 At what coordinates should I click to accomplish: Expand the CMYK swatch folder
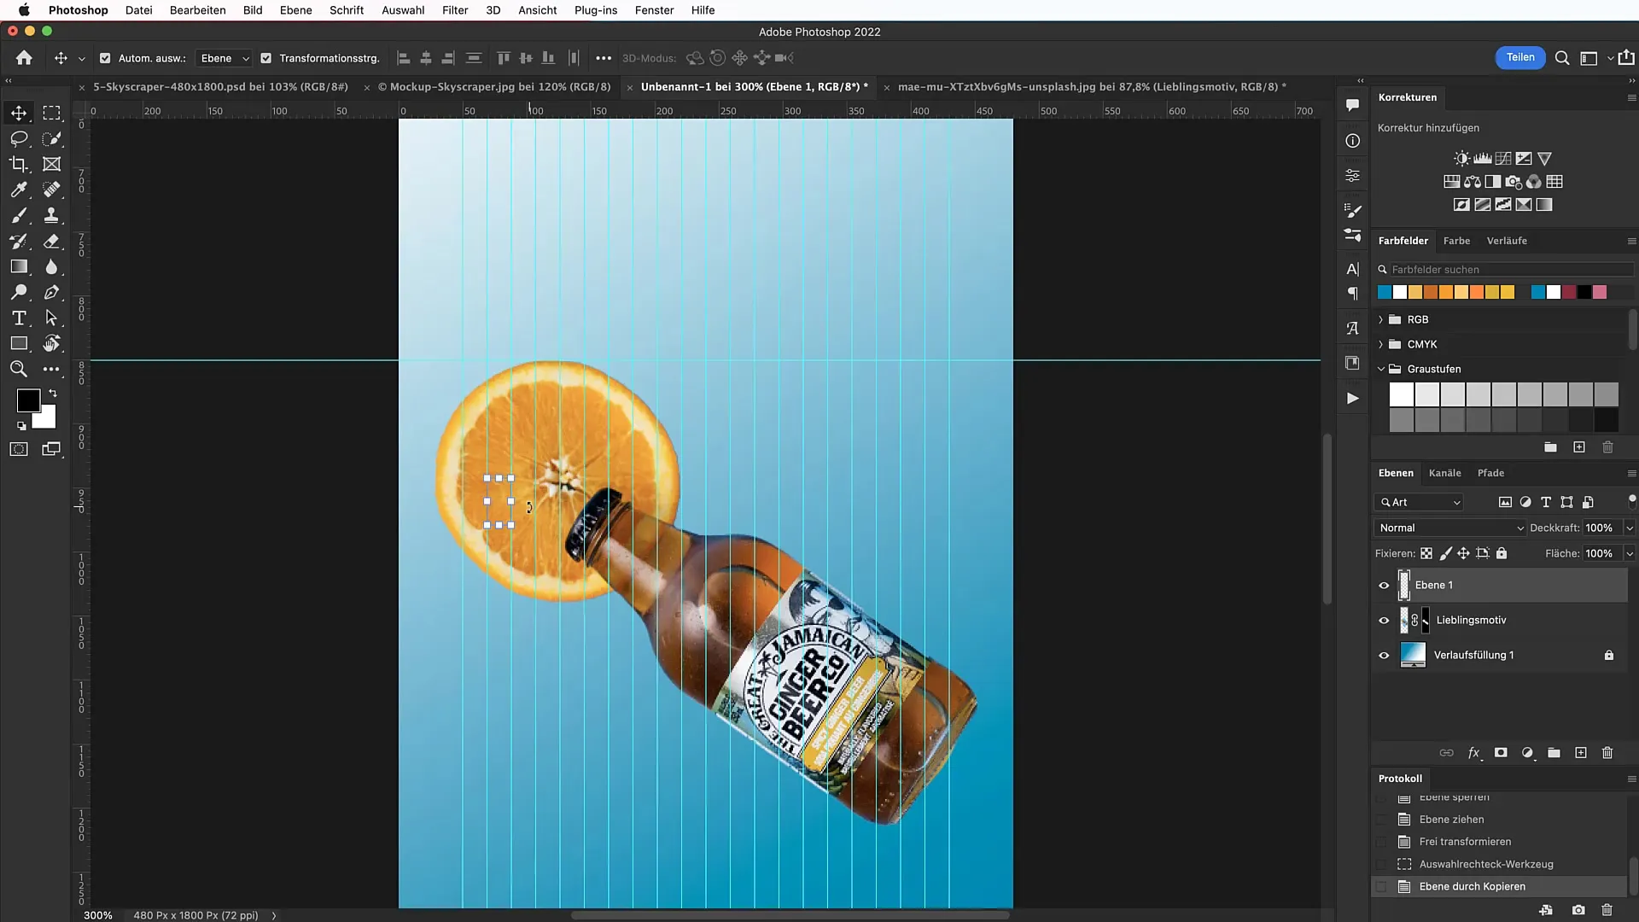coord(1380,344)
